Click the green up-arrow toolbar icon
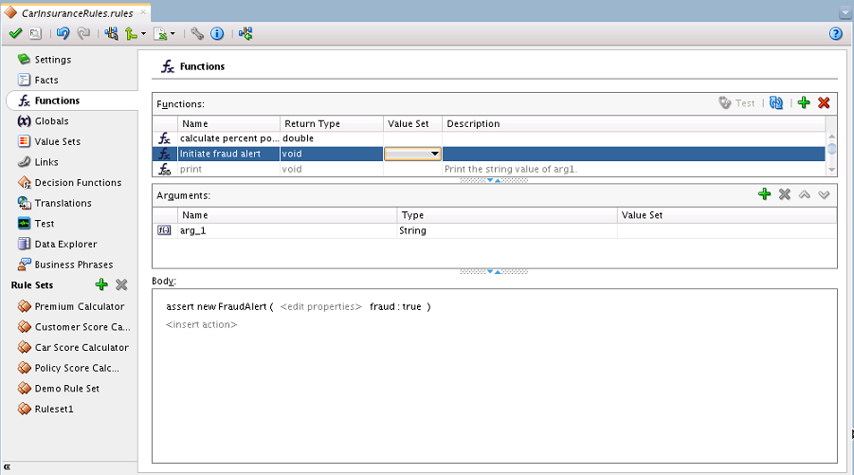This screenshot has width=854, height=475. 131,34
